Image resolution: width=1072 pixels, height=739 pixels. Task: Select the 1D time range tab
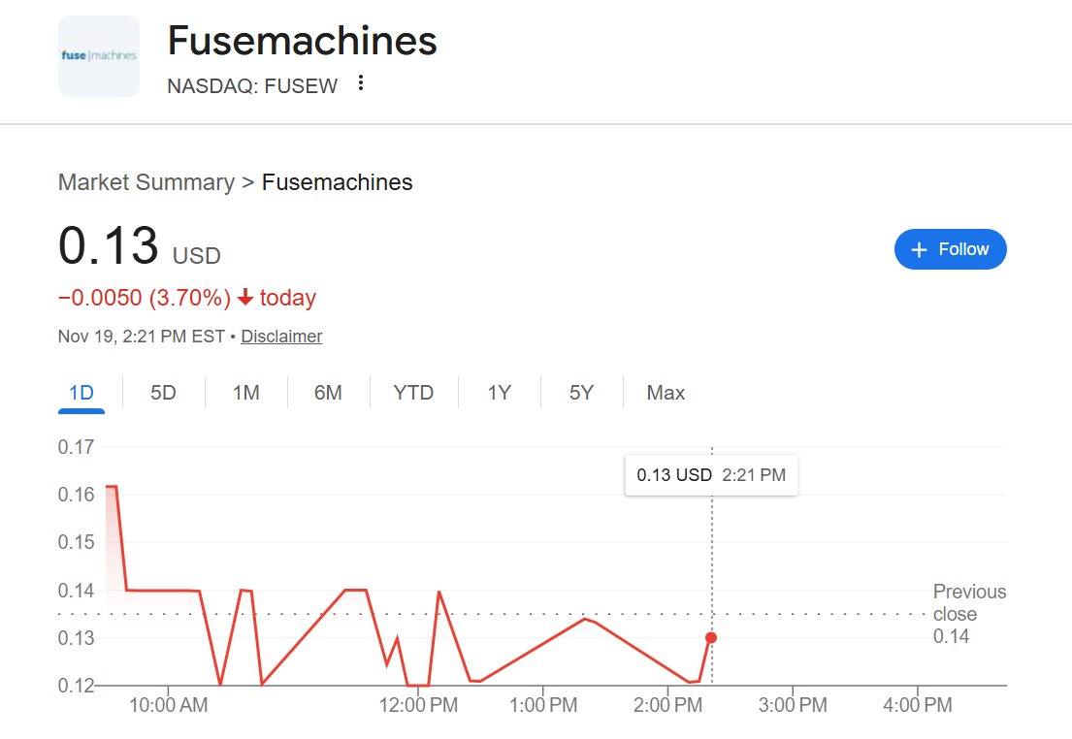(x=81, y=393)
